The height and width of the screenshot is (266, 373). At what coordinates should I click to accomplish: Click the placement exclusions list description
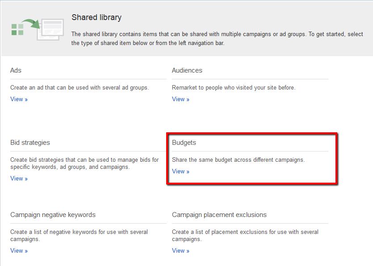[x=245, y=235]
